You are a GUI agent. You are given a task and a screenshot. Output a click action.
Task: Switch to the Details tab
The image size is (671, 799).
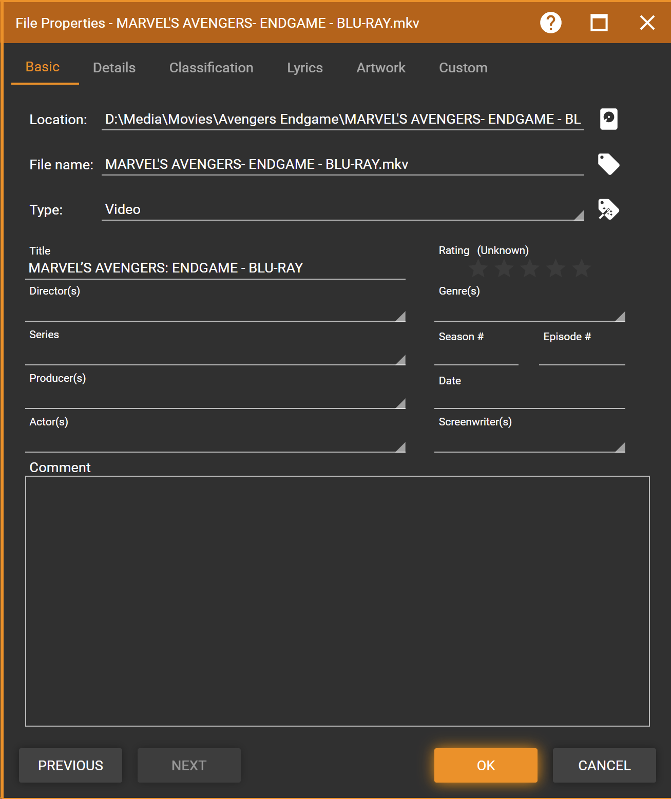click(x=114, y=68)
